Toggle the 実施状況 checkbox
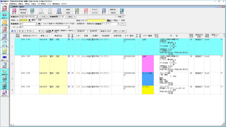The width and height of the screenshot is (226, 127). 86,24
